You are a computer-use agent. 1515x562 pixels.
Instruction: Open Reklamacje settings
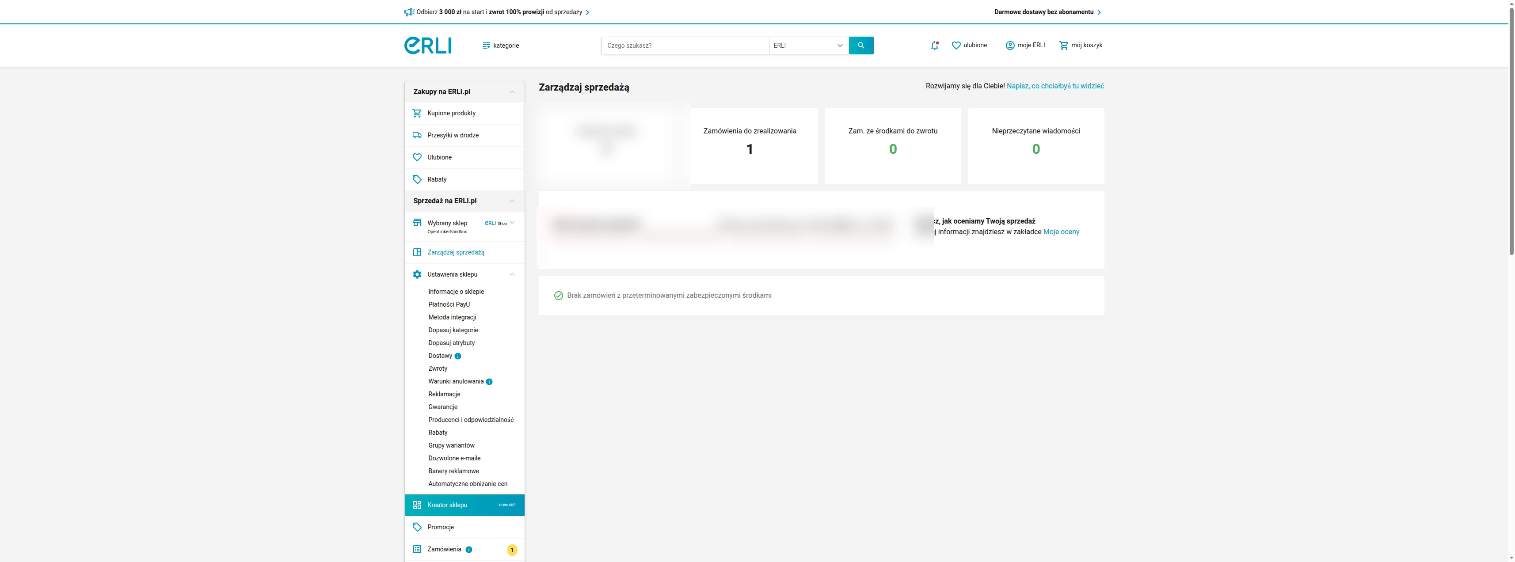click(444, 395)
